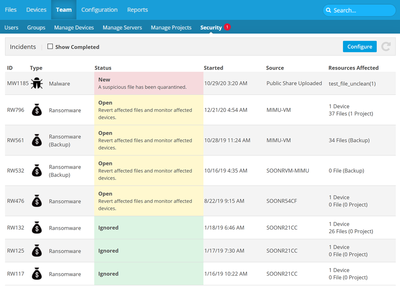Click the ransomware money bag icon for RW796
400x289 pixels.
[37, 110]
